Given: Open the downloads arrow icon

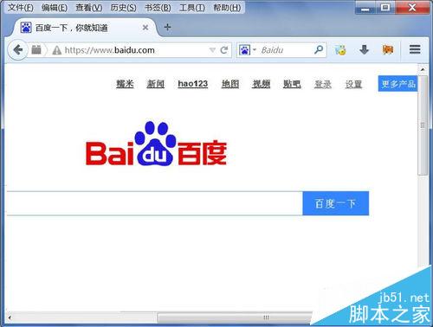Looking at the screenshot, I should tap(365, 50).
